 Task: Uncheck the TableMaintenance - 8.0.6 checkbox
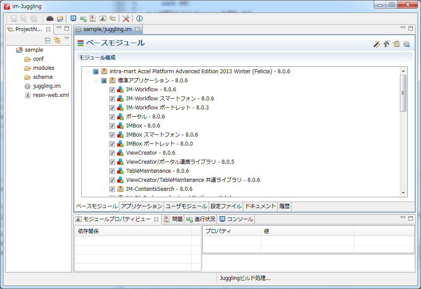tap(112, 171)
